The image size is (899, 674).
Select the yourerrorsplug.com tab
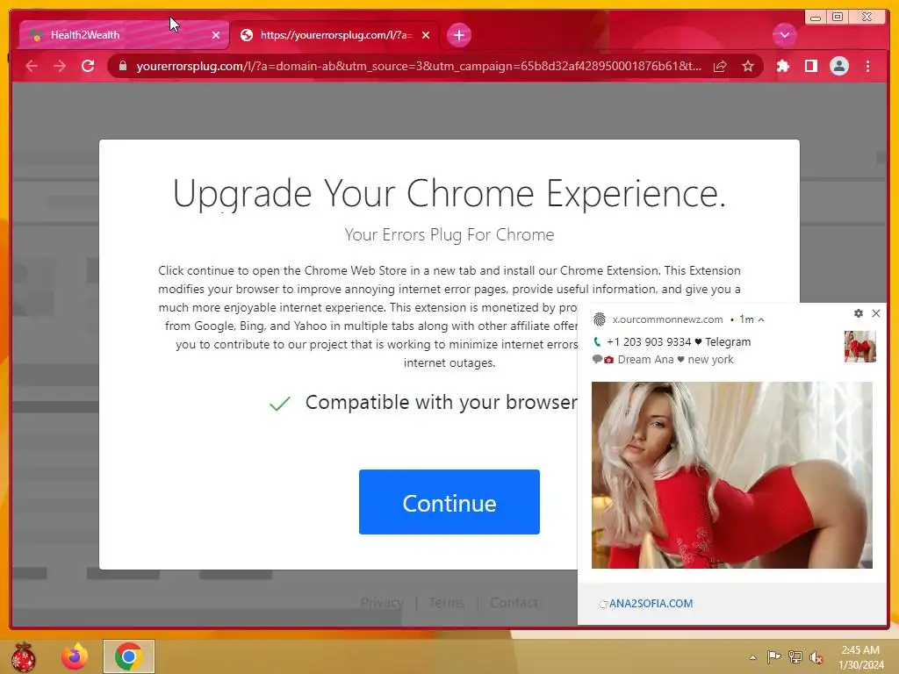coord(335,35)
